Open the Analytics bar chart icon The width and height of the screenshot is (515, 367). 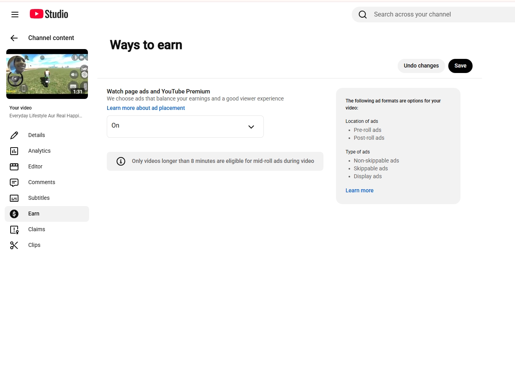(14, 151)
